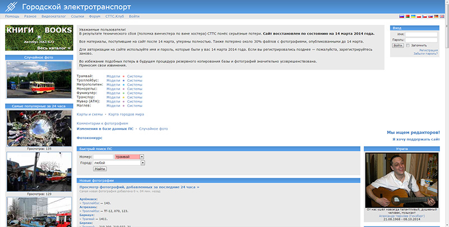Open Модели link for Монорельс

pos(113,89)
